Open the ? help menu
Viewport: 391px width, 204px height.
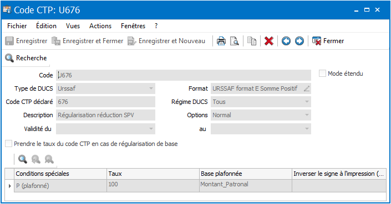pos(156,26)
